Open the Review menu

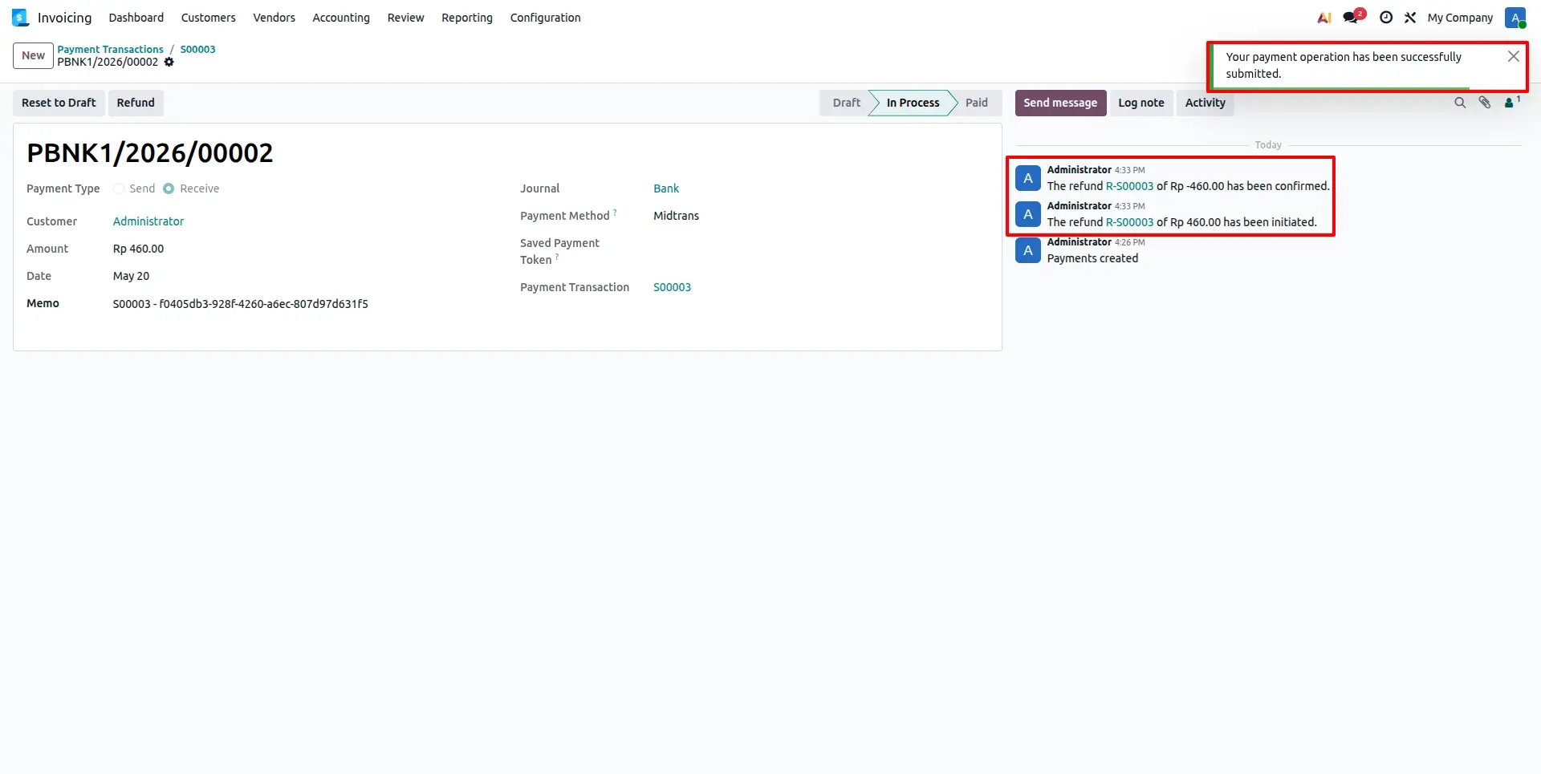(405, 18)
